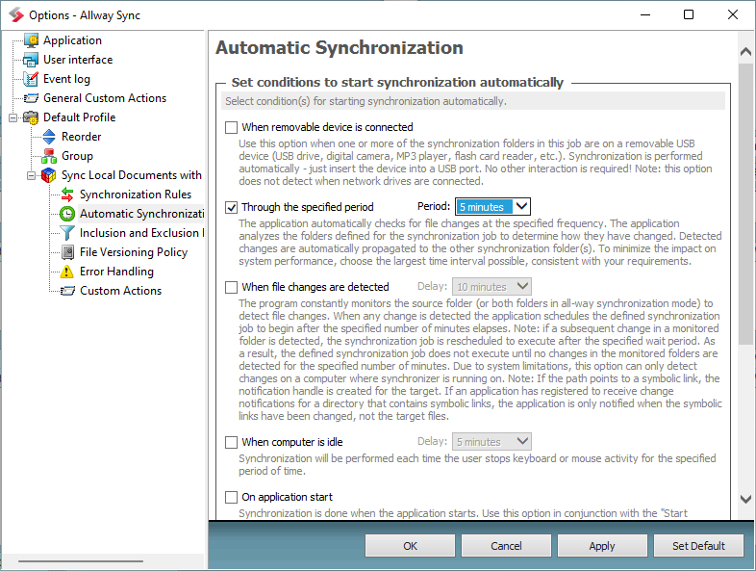Screen dimensions: 756x571
Task: Click the Automatic Synchronization clock icon
Action: [67, 214]
